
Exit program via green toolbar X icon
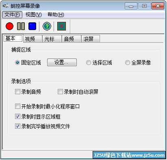coord(61,26)
